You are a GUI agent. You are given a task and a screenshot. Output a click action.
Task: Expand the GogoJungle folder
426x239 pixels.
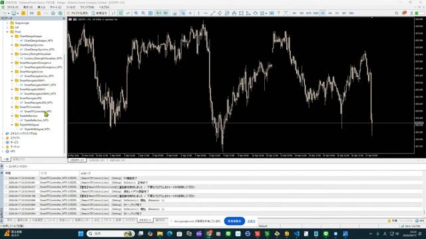click(7, 23)
